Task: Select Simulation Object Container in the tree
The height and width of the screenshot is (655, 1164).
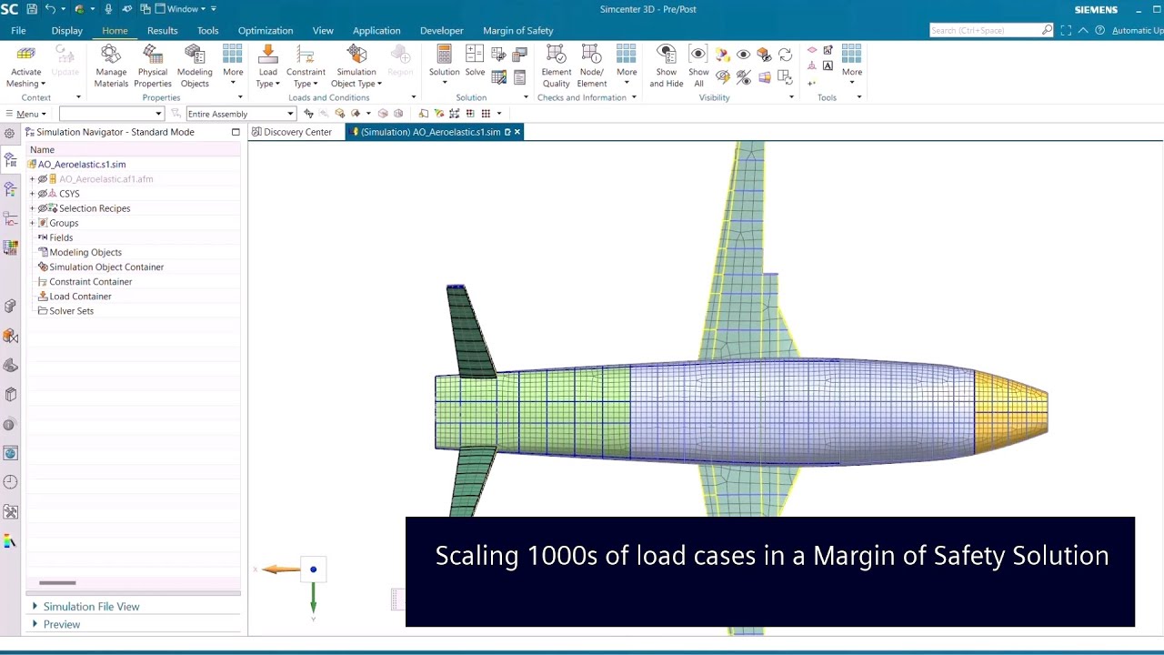Action: [106, 267]
